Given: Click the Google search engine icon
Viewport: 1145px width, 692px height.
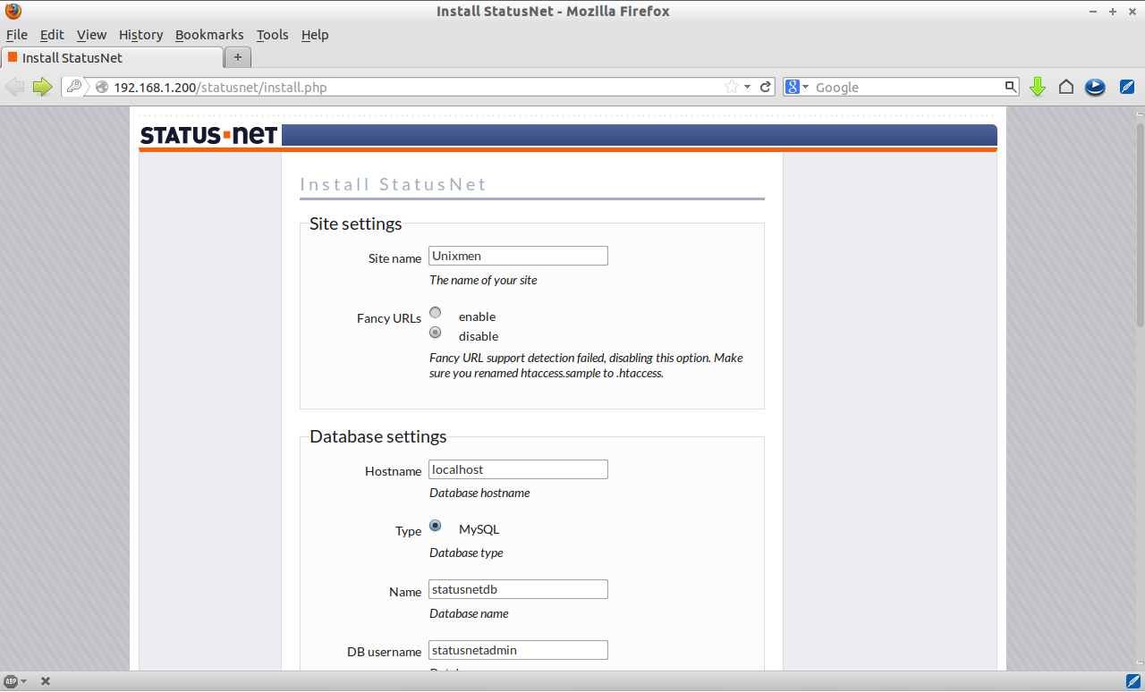Looking at the screenshot, I should pyautogui.click(x=792, y=87).
